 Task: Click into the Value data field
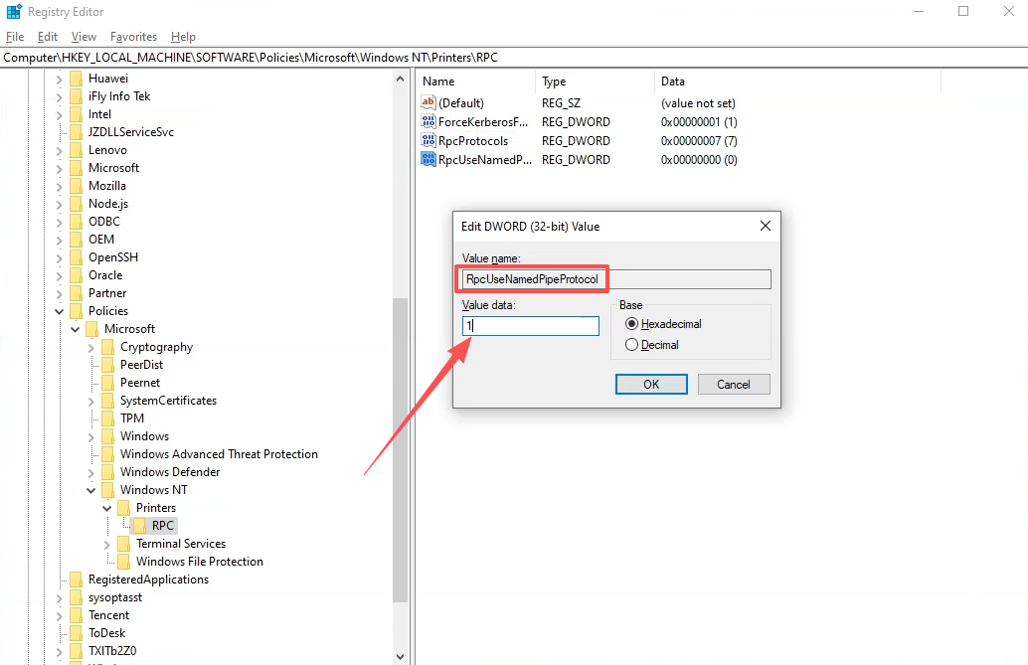[530, 326]
